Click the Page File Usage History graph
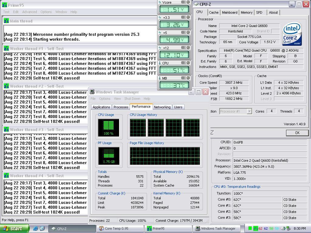 [165, 156]
